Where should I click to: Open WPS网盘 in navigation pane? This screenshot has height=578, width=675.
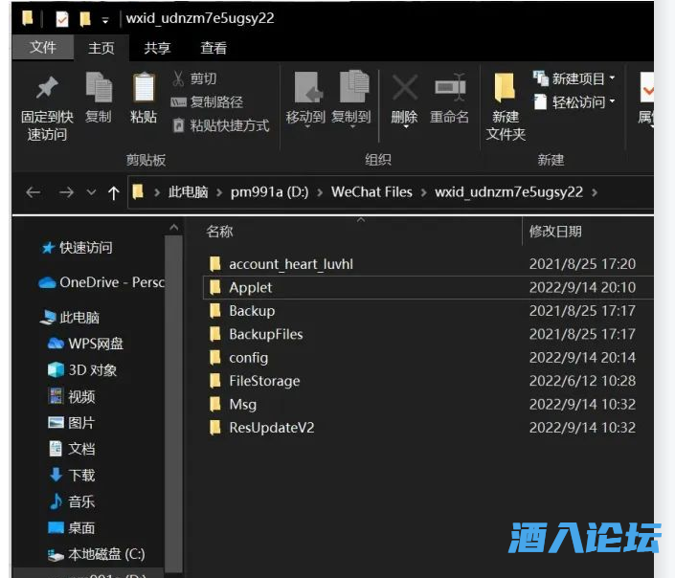85,344
